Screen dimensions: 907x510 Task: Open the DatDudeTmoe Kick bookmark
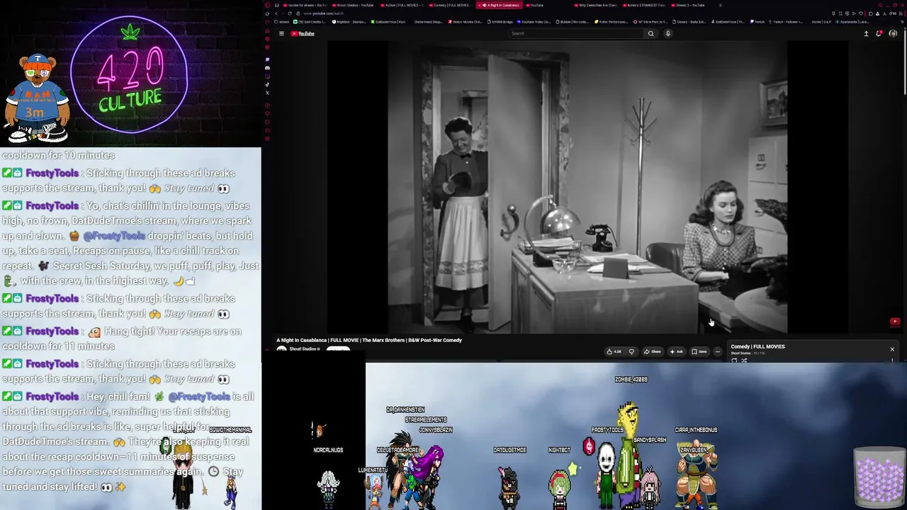click(389, 22)
